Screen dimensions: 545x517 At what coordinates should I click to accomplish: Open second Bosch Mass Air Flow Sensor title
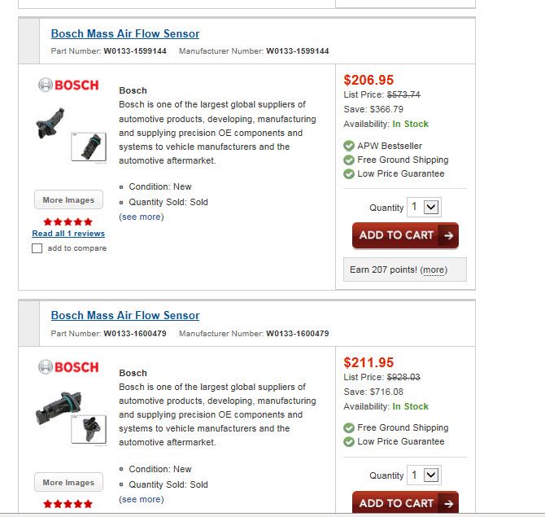[x=124, y=315]
